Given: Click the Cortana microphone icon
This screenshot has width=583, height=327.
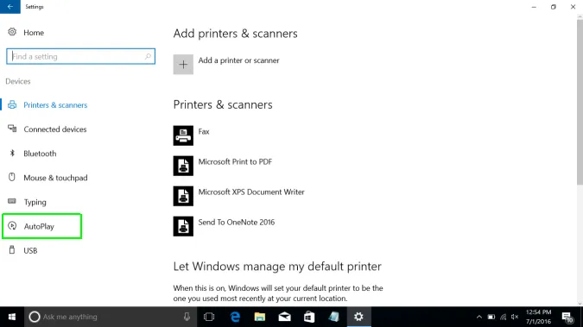Looking at the screenshot, I should coord(187,317).
